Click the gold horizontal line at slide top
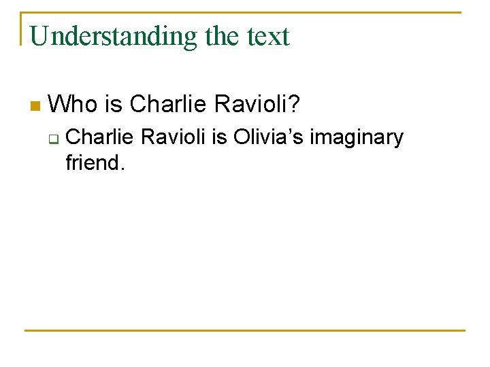This screenshot has width=490, height=367. coord(272,12)
